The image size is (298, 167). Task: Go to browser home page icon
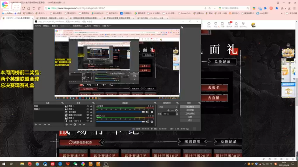[29, 8]
